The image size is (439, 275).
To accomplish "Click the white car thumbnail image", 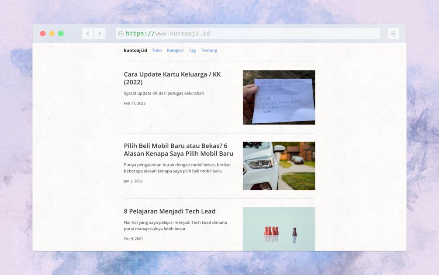I will (x=279, y=166).
